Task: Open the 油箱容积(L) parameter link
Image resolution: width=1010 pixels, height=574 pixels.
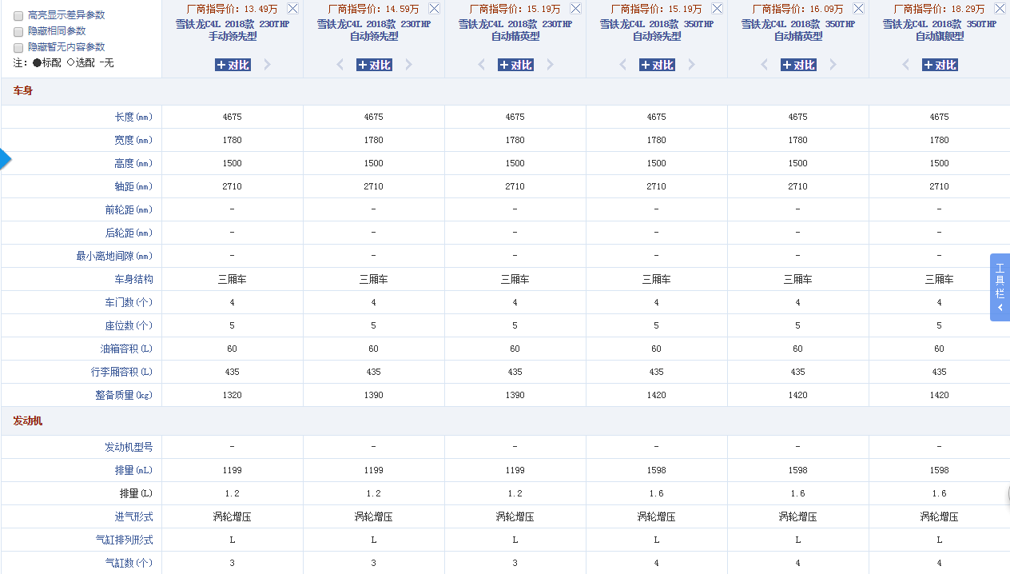Action: tap(126, 349)
